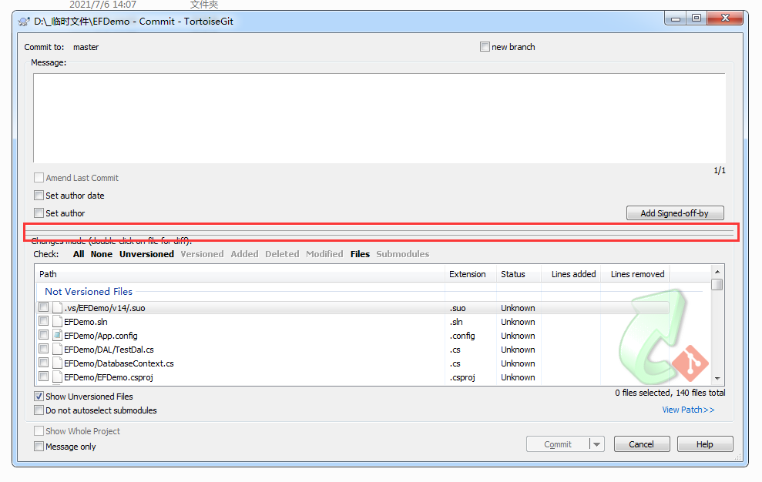Uncheck Show Unversioned Files
This screenshot has width=762, height=482.
point(39,397)
